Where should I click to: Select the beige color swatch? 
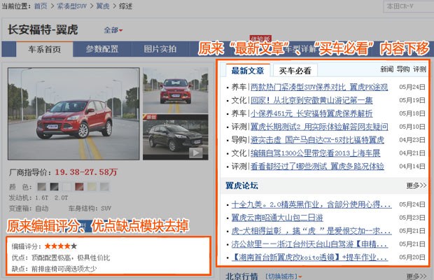[x=92, y=187]
